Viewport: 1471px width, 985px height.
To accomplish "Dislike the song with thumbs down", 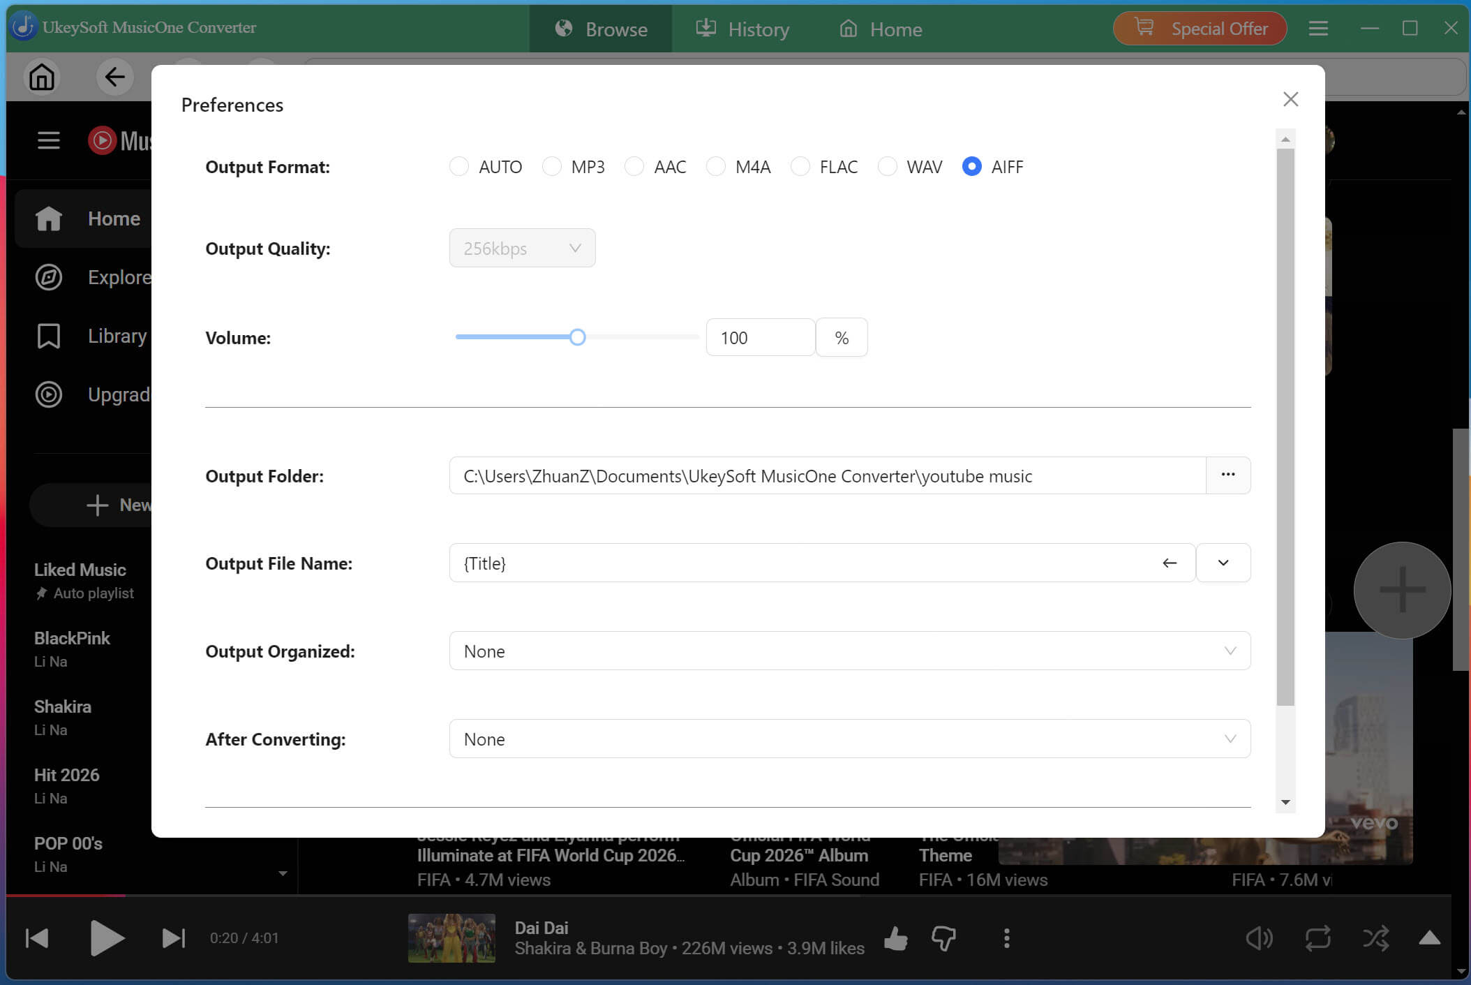I will [x=943, y=938].
